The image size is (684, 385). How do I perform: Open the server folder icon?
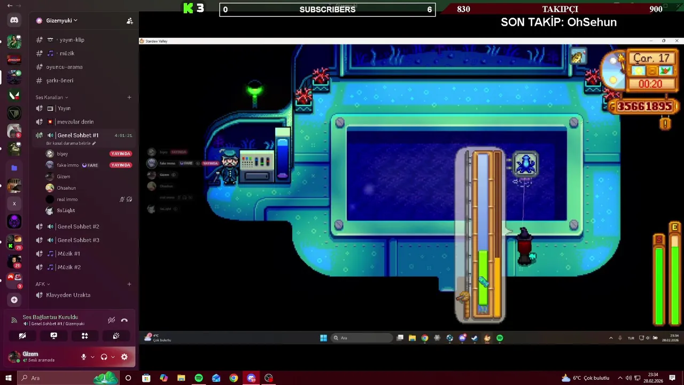[x=14, y=168]
